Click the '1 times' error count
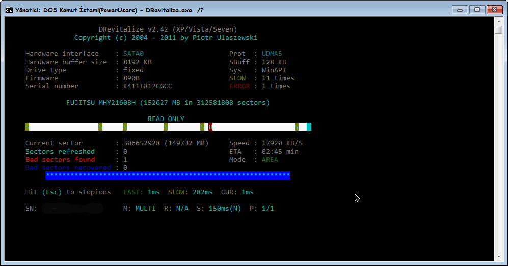 [x=276, y=86]
